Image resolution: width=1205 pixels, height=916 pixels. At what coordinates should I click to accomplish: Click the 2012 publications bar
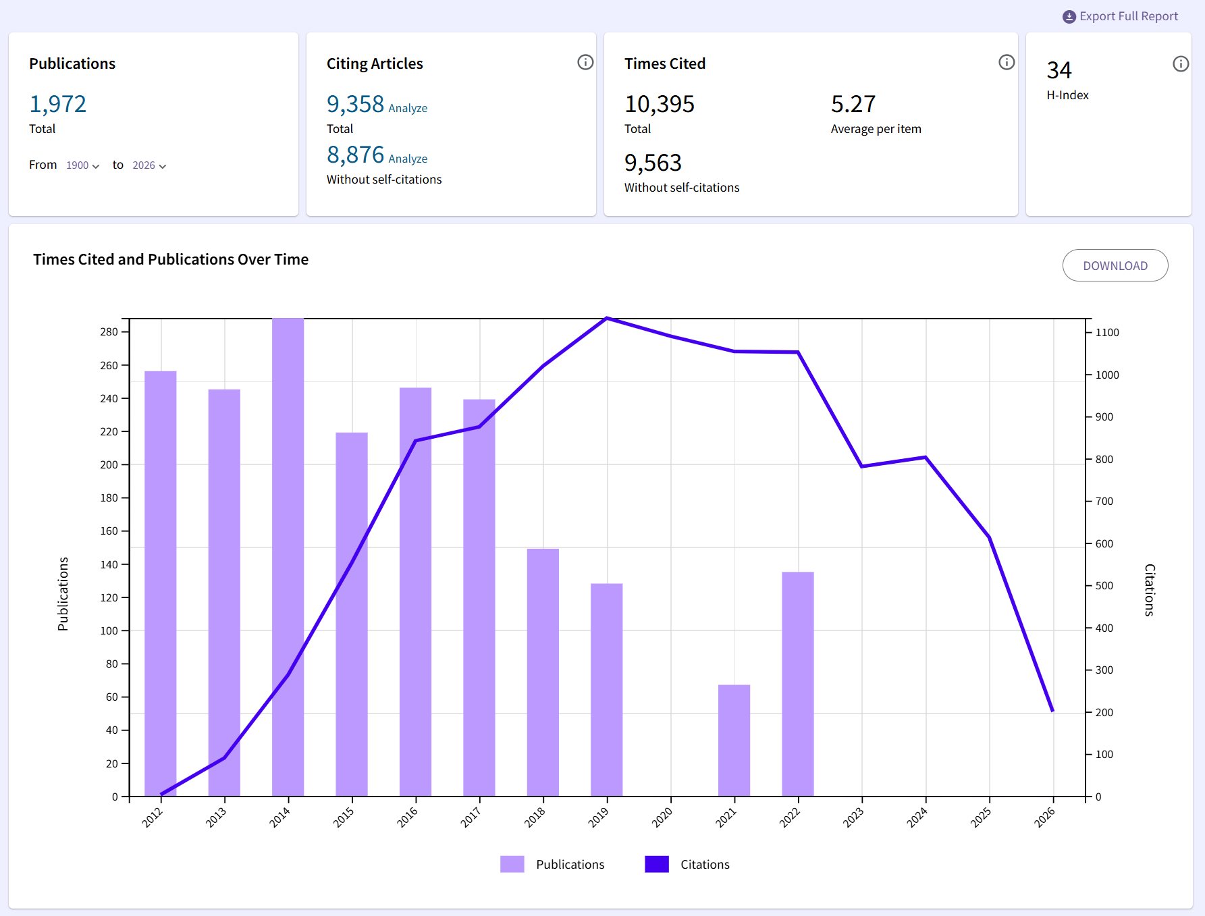point(161,584)
